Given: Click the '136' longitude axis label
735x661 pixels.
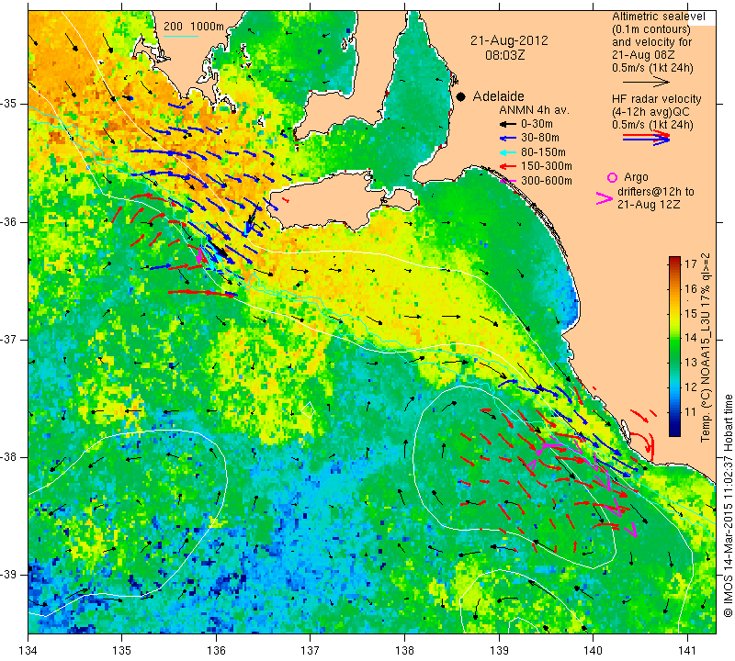Looking at the screenshot, I should 216,651.
